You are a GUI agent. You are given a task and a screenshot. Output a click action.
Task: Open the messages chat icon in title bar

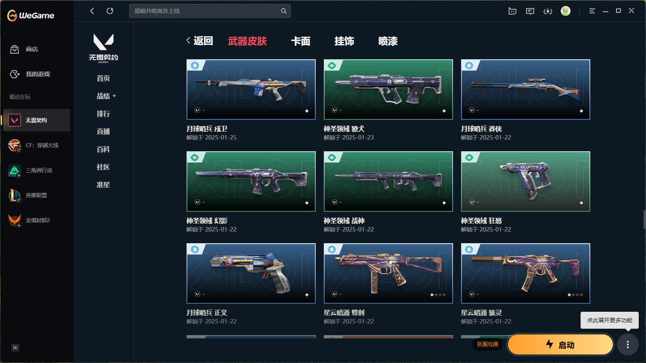click(x=530, y=11)
